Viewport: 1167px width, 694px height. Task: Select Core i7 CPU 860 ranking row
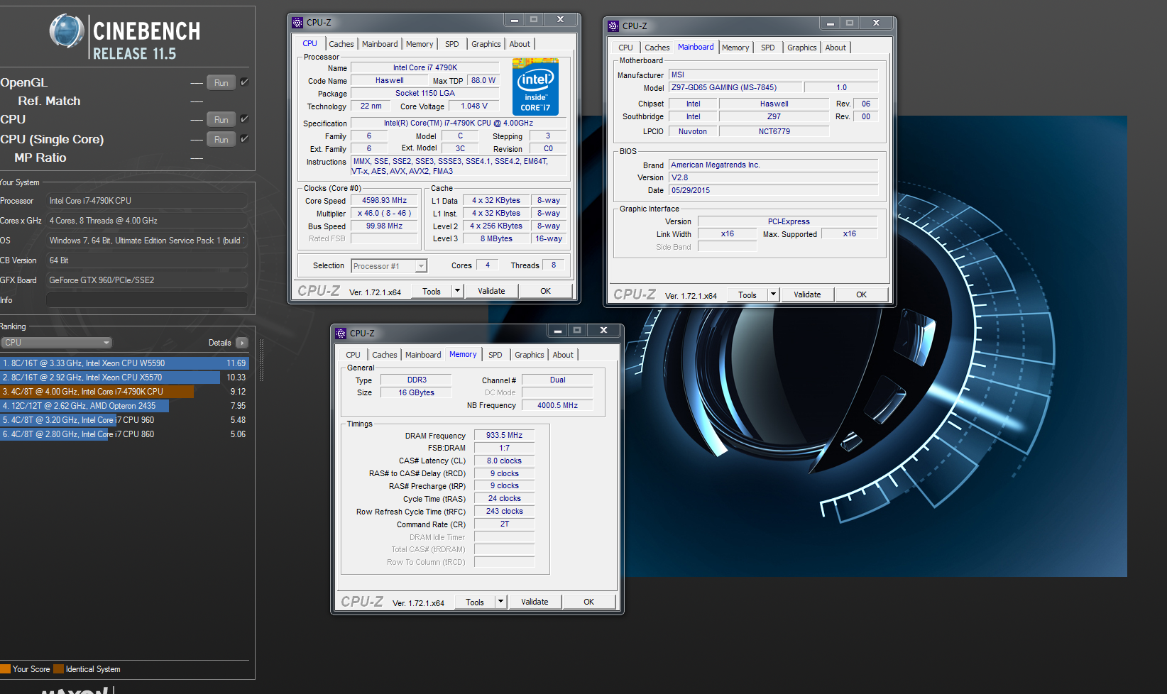(124, 434)
